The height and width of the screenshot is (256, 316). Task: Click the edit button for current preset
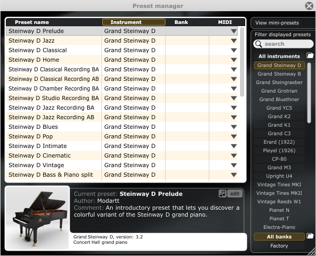pos(235,194)
